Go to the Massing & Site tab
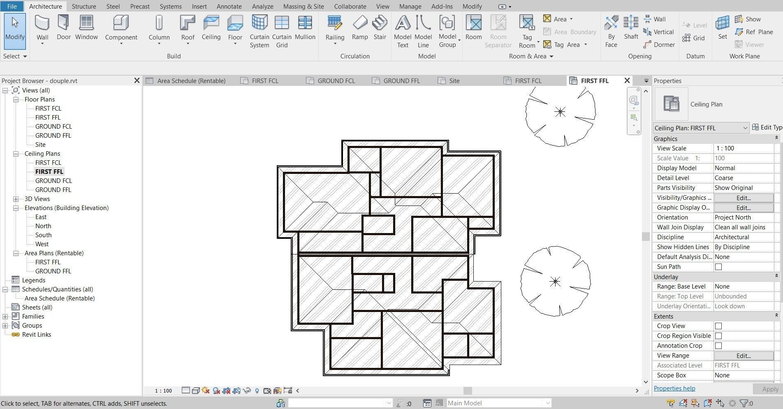This screenshot has width=783, height=409. 303,7
